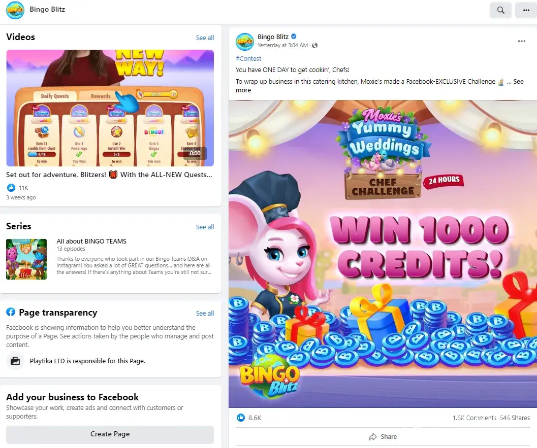Open All about BINGO TEAMS series thumbnail
This screenshot has height=448, width=537.
pyautogui.click(x=26, y=259)
